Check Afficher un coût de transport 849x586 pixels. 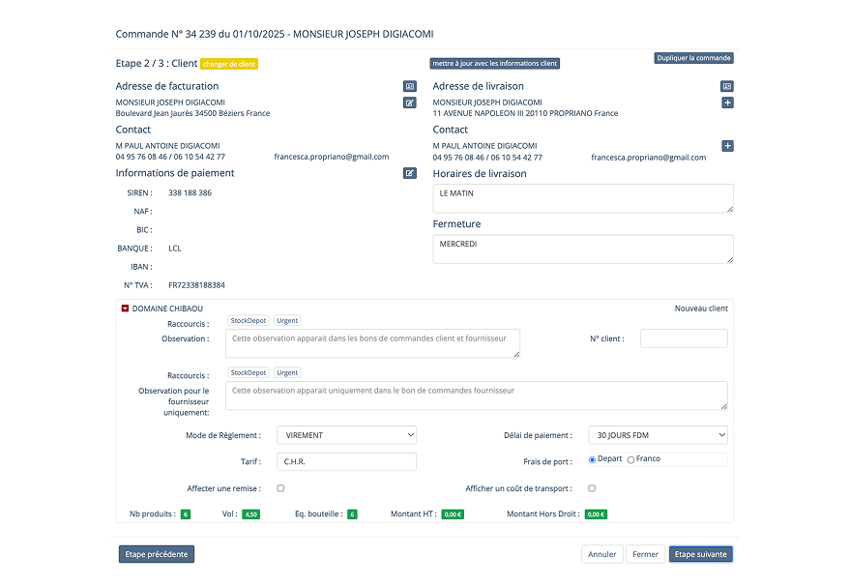point(592,488)
